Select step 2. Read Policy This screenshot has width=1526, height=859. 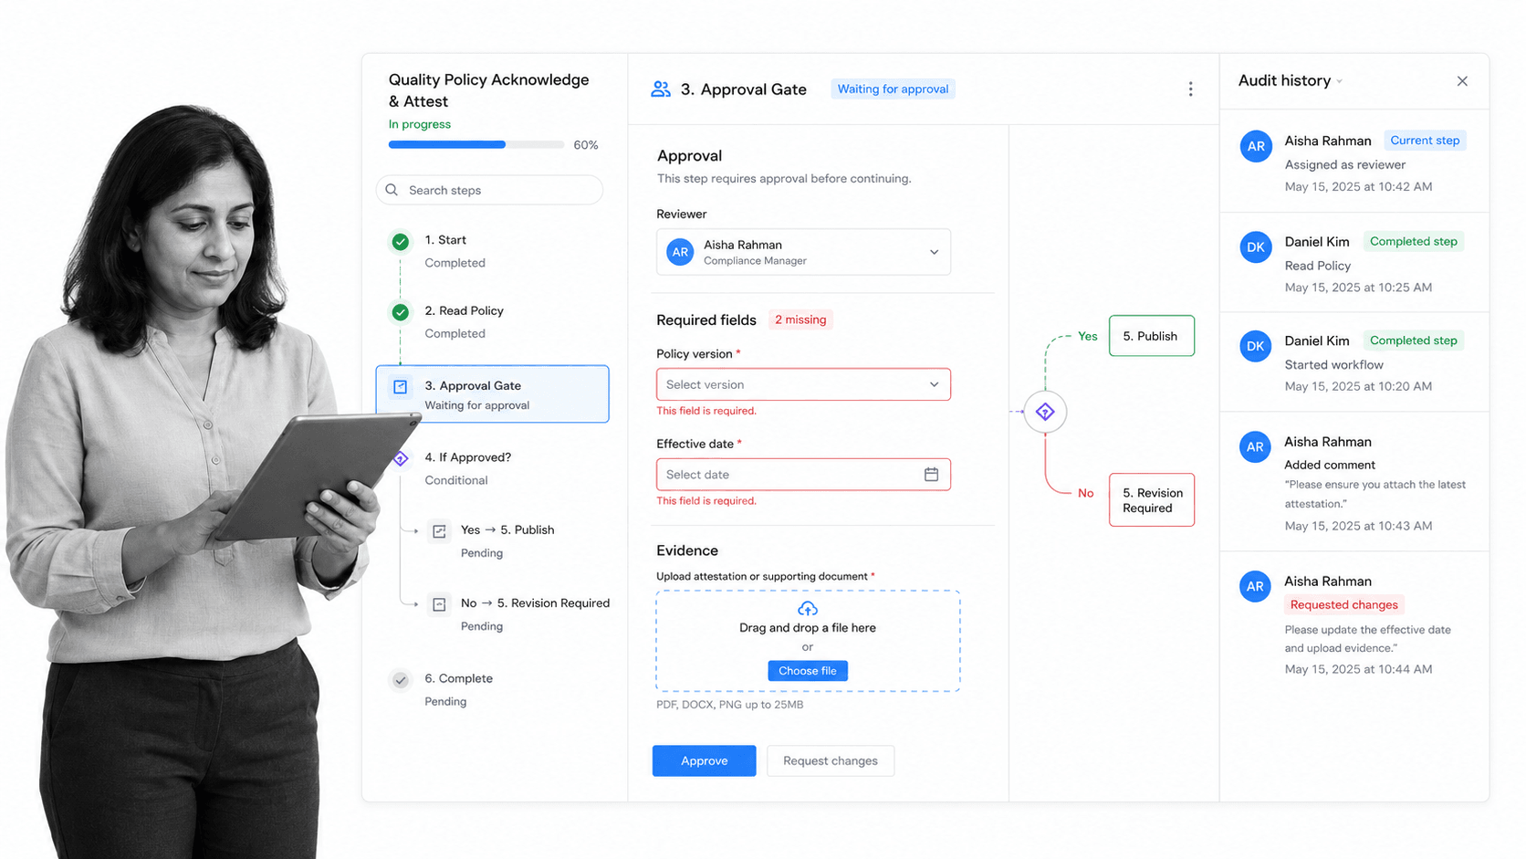[493, 321]
